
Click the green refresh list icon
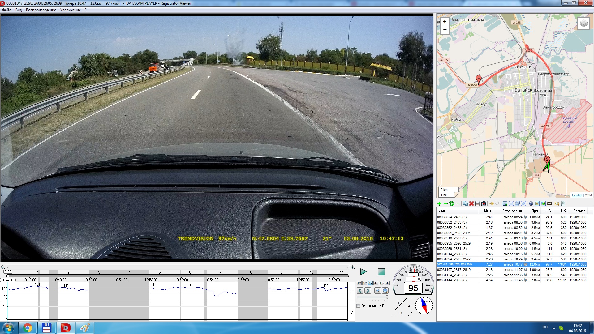(452, 203)
